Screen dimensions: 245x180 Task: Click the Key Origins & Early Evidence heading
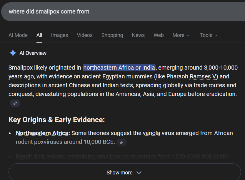tap(56, 120)
